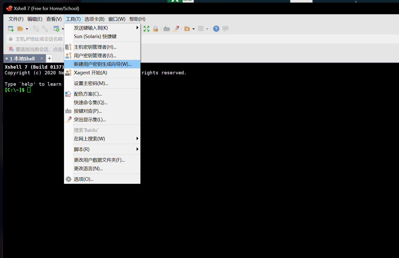Click the user key manager menu icon

pos(68,55)
